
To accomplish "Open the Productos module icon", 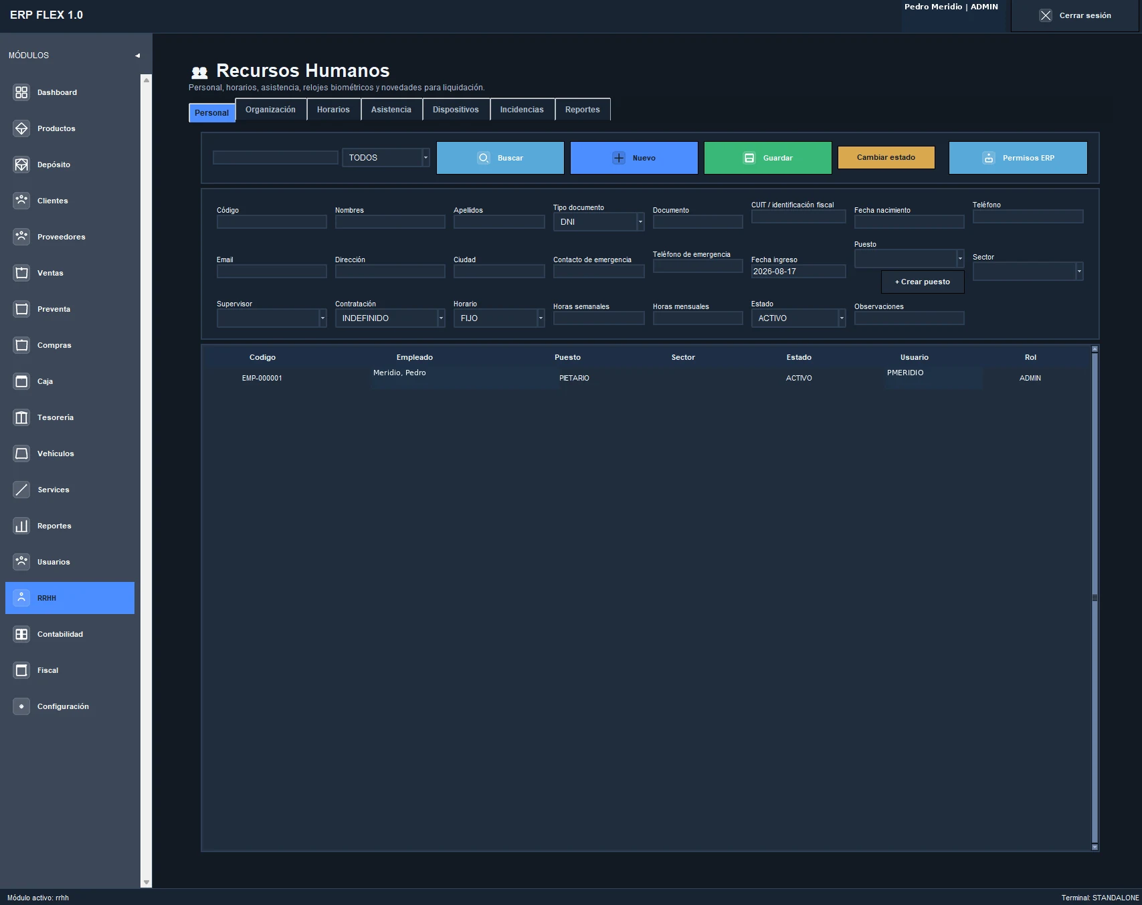I will (21, 128).
